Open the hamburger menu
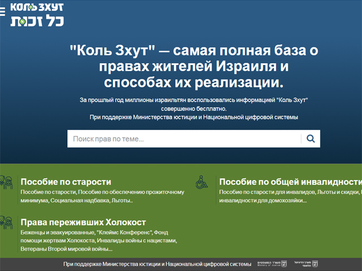The image size is (362, 271). click(x=2, y=11)
